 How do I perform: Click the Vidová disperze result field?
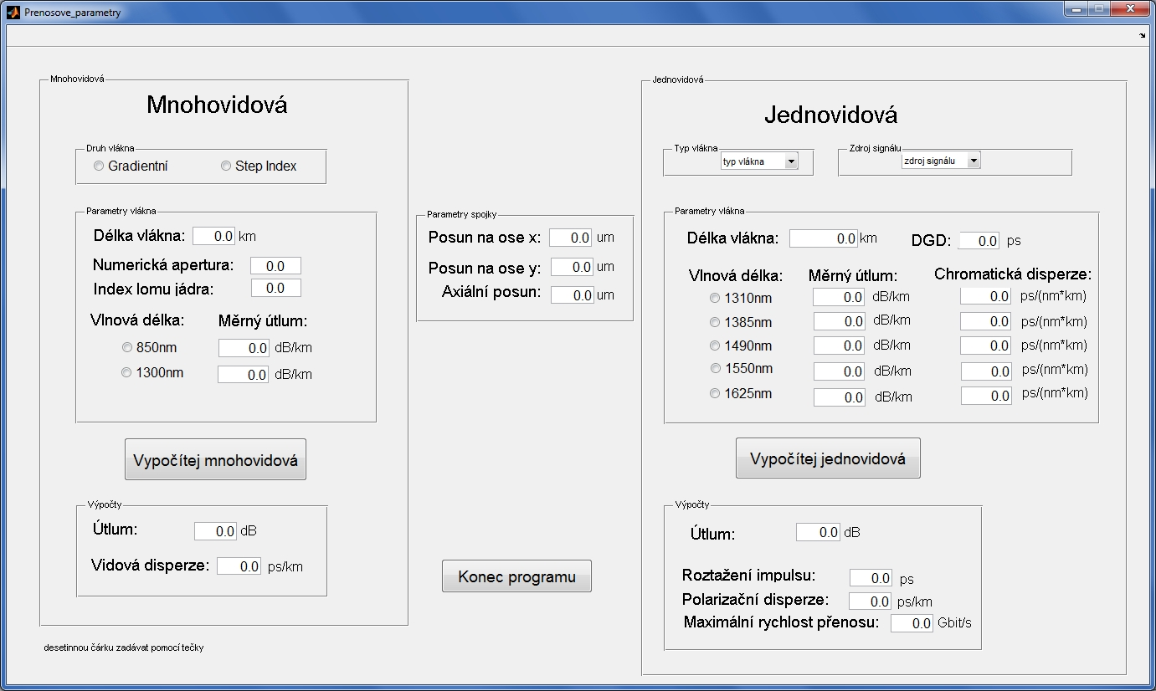pos(239,566)
